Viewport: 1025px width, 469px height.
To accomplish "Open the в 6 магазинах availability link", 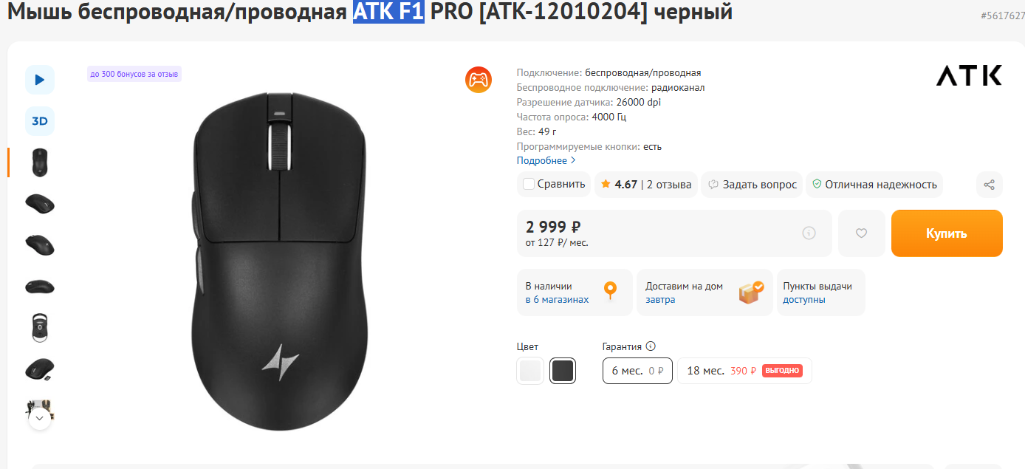I will pyautogui.click(x=557, y=300).
